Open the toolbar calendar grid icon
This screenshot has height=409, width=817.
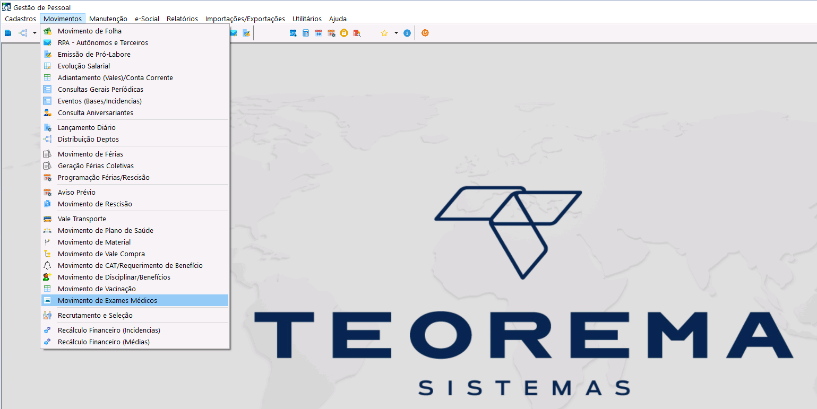293,33
